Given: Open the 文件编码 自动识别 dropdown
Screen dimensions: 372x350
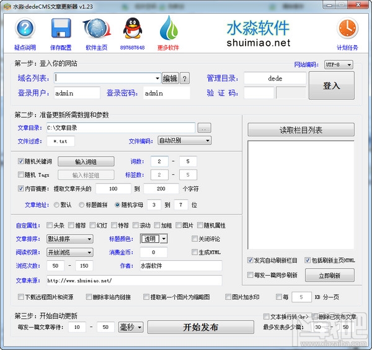Looking at the screenshot, I should tap(184, 141).
